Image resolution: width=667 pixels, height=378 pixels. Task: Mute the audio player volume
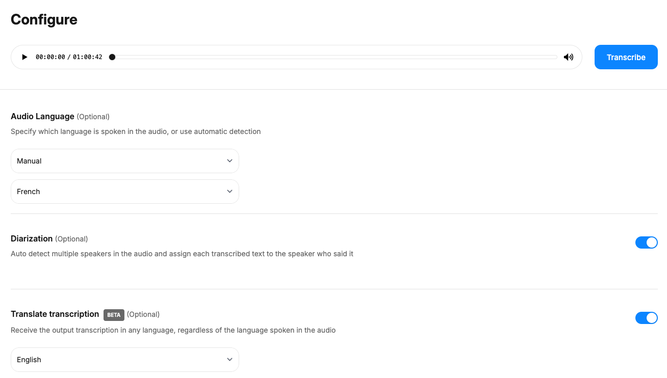[568, 57]
